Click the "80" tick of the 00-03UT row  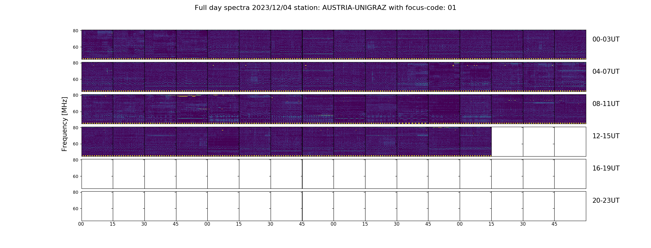[x=75, y=31]
